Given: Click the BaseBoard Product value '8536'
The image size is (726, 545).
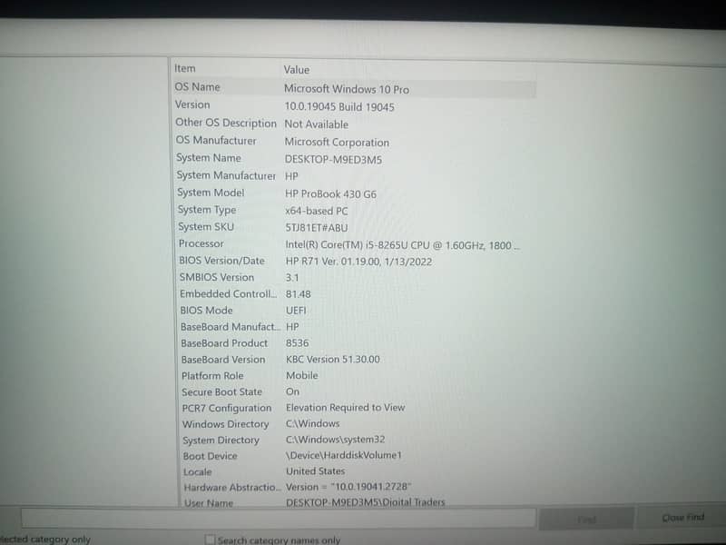Looking at the screenshot, I should tap(298, 343).
